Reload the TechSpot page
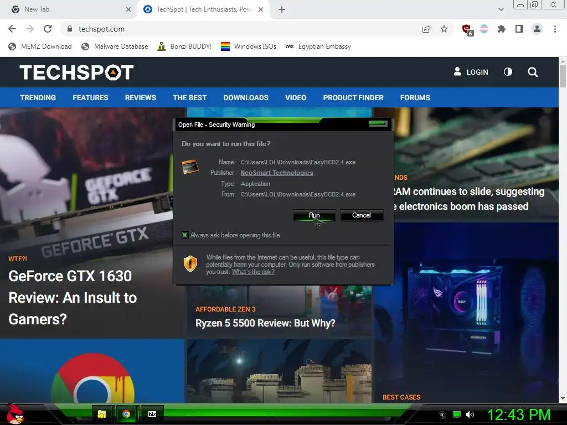 pyautogui.click(x=48, y=29)
